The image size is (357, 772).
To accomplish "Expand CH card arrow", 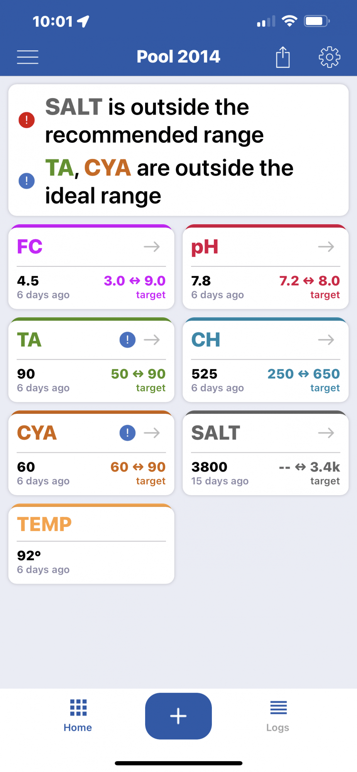I will click(x=326, y=340).
